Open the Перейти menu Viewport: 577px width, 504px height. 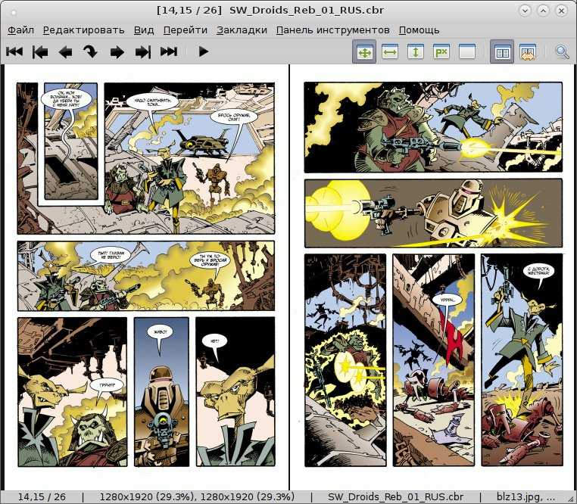point(186,30)
